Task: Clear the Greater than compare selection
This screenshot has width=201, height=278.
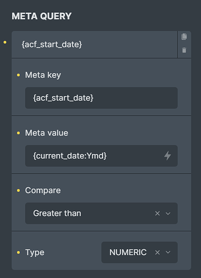Action: point(158,213)
